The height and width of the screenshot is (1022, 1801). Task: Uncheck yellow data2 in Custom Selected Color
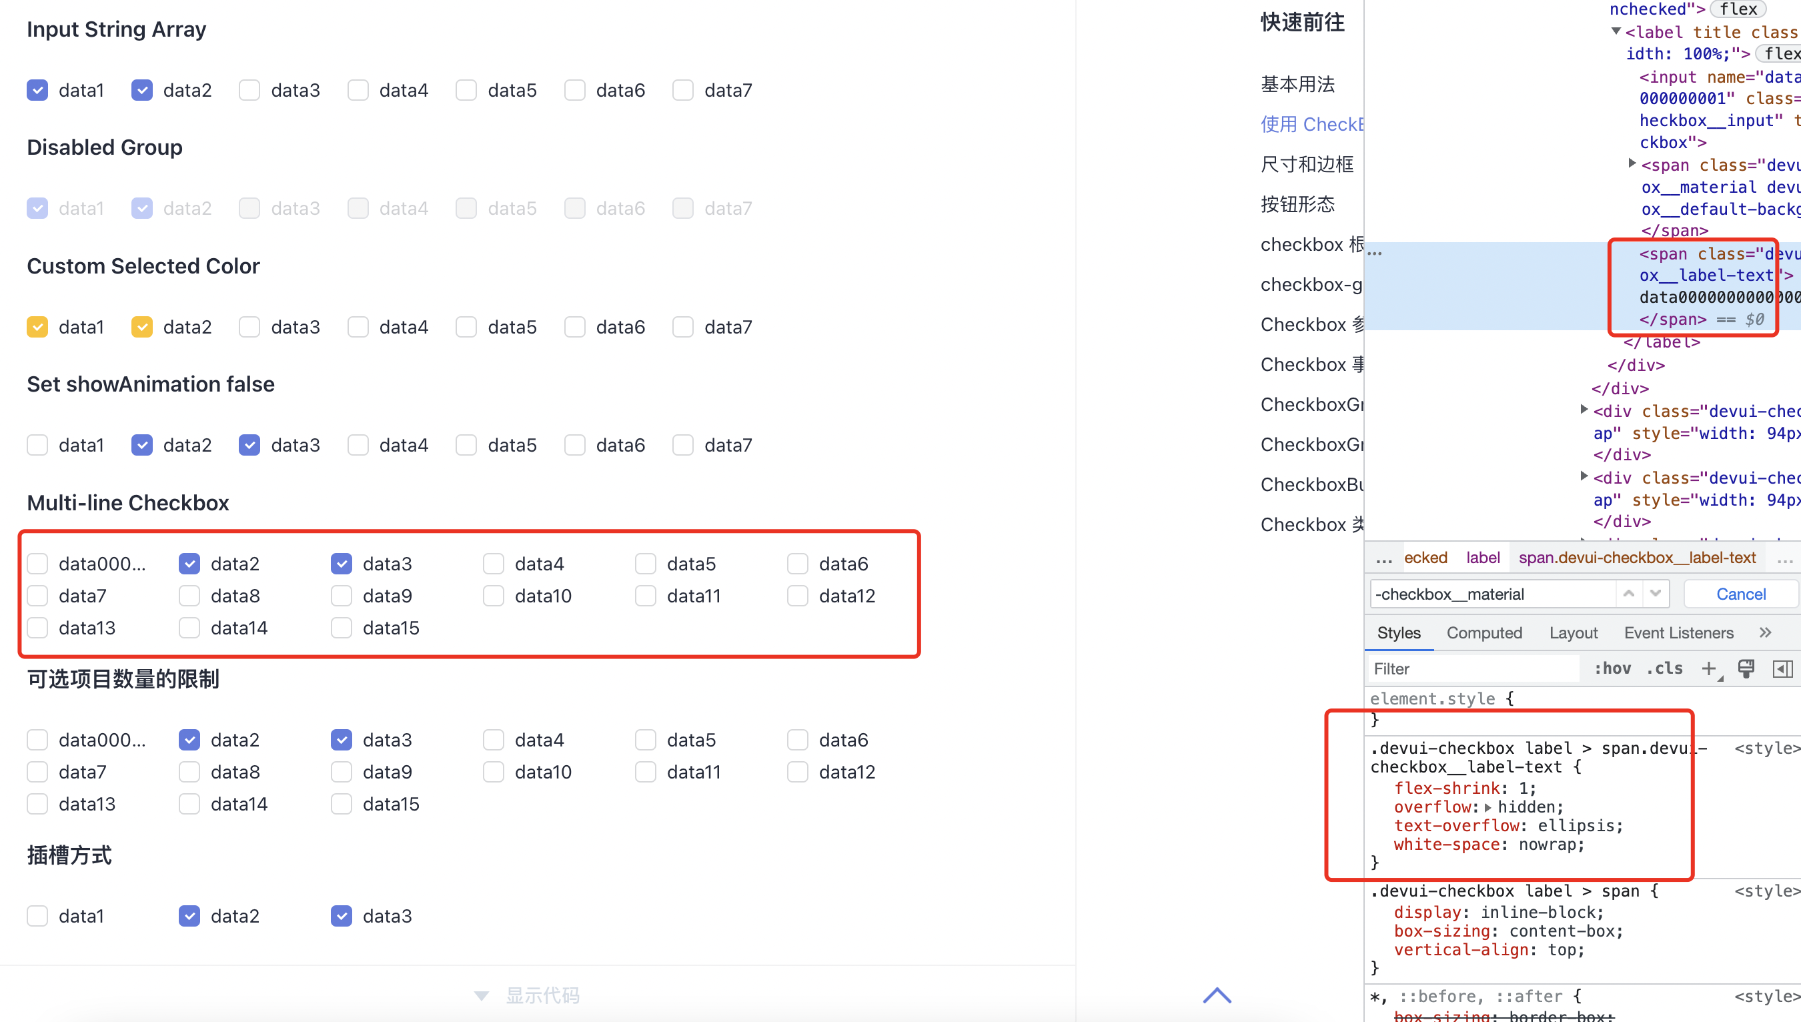[x=142, y=327]
